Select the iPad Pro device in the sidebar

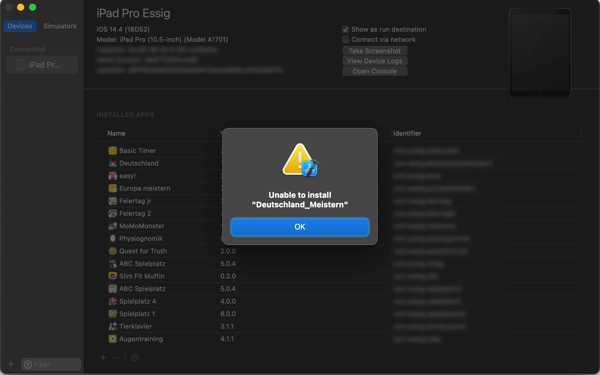42,65
